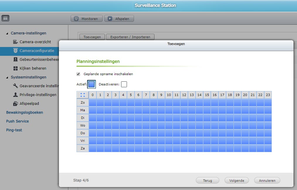Viewport: 297px width, 190px height.
Task: Open Bewakingslogboeken
Action: pyautogui.click(x=25, y=112)
